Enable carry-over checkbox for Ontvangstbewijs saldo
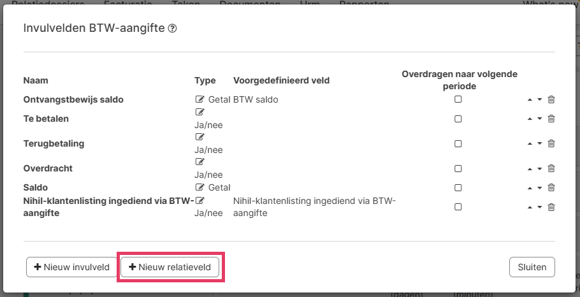Screen dimensions: 580x297 (458, 99)
